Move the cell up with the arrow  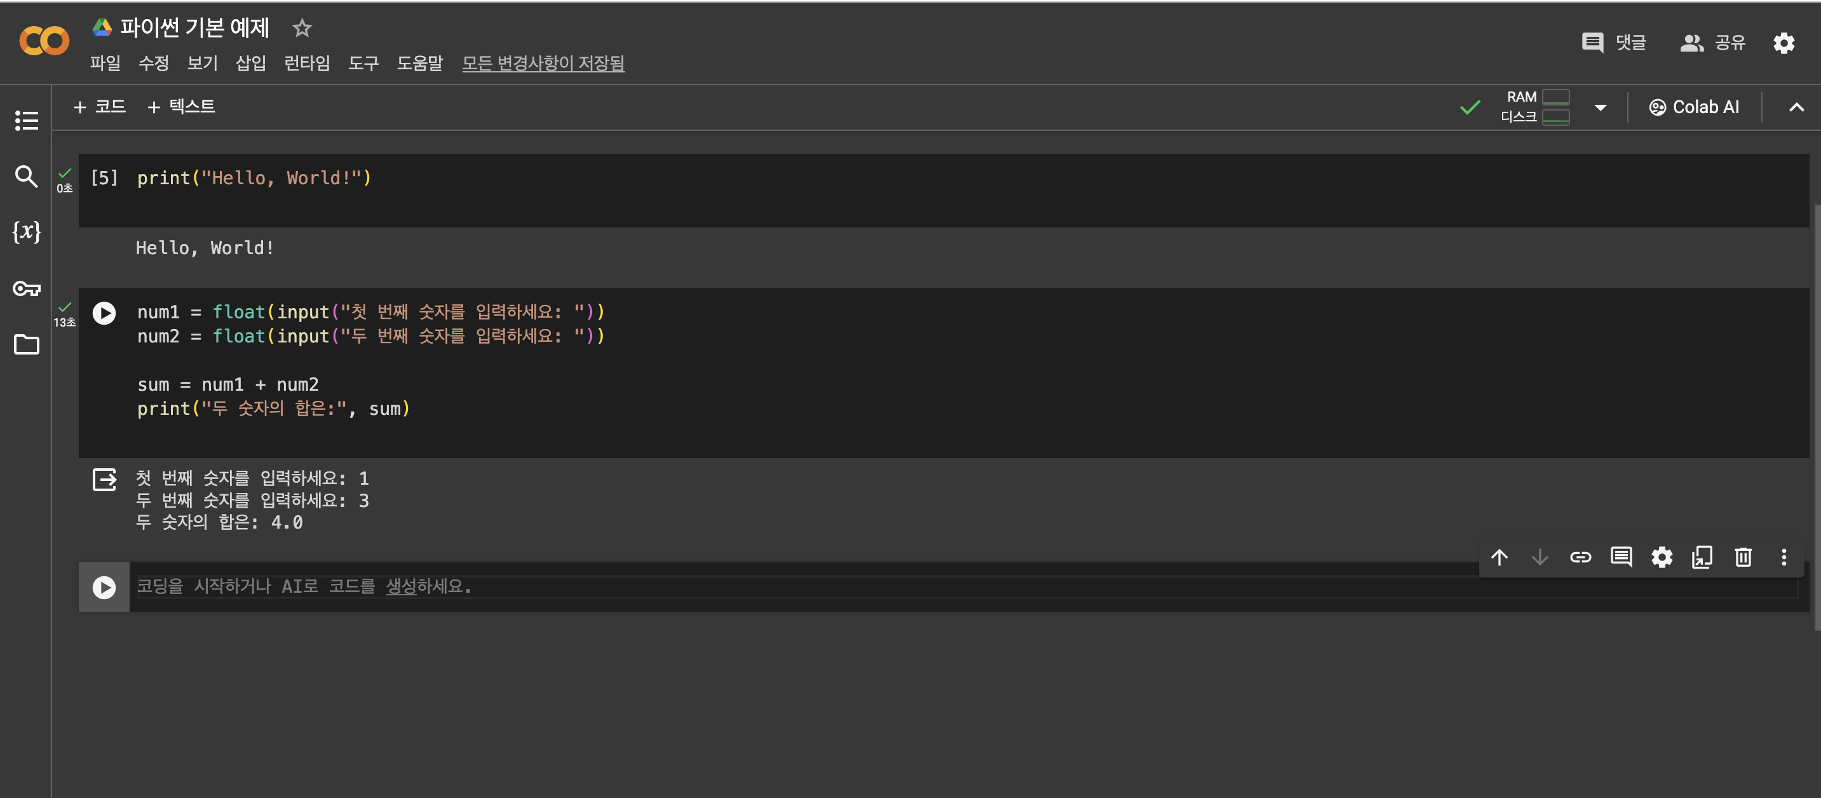click(x=1499, y=557)
